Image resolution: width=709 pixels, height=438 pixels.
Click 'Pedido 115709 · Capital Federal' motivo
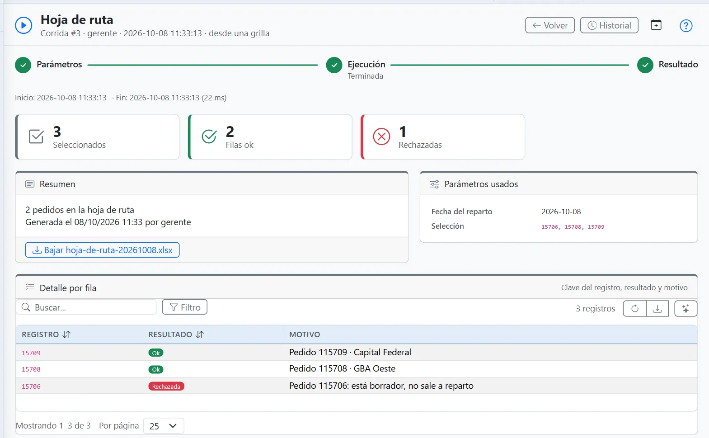350,352
